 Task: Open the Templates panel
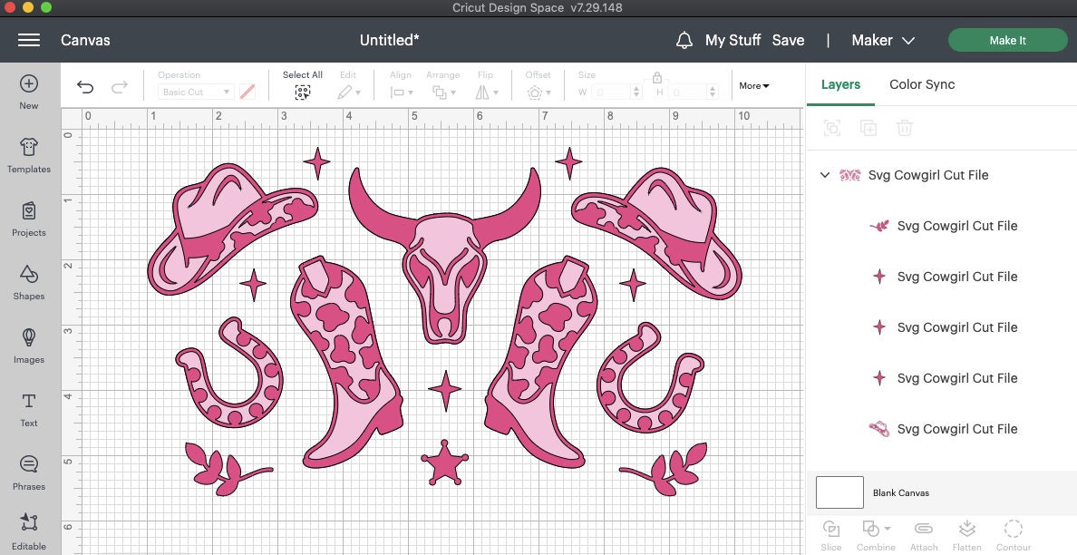(x=28, y=153)
